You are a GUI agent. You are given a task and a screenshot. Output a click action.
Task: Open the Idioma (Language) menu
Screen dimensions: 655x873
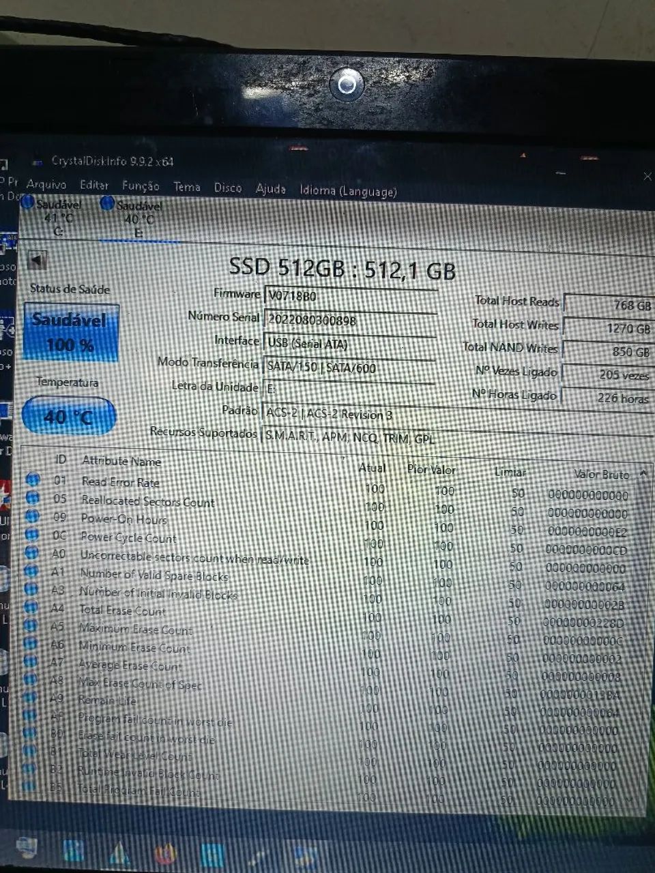coord(348,191)
